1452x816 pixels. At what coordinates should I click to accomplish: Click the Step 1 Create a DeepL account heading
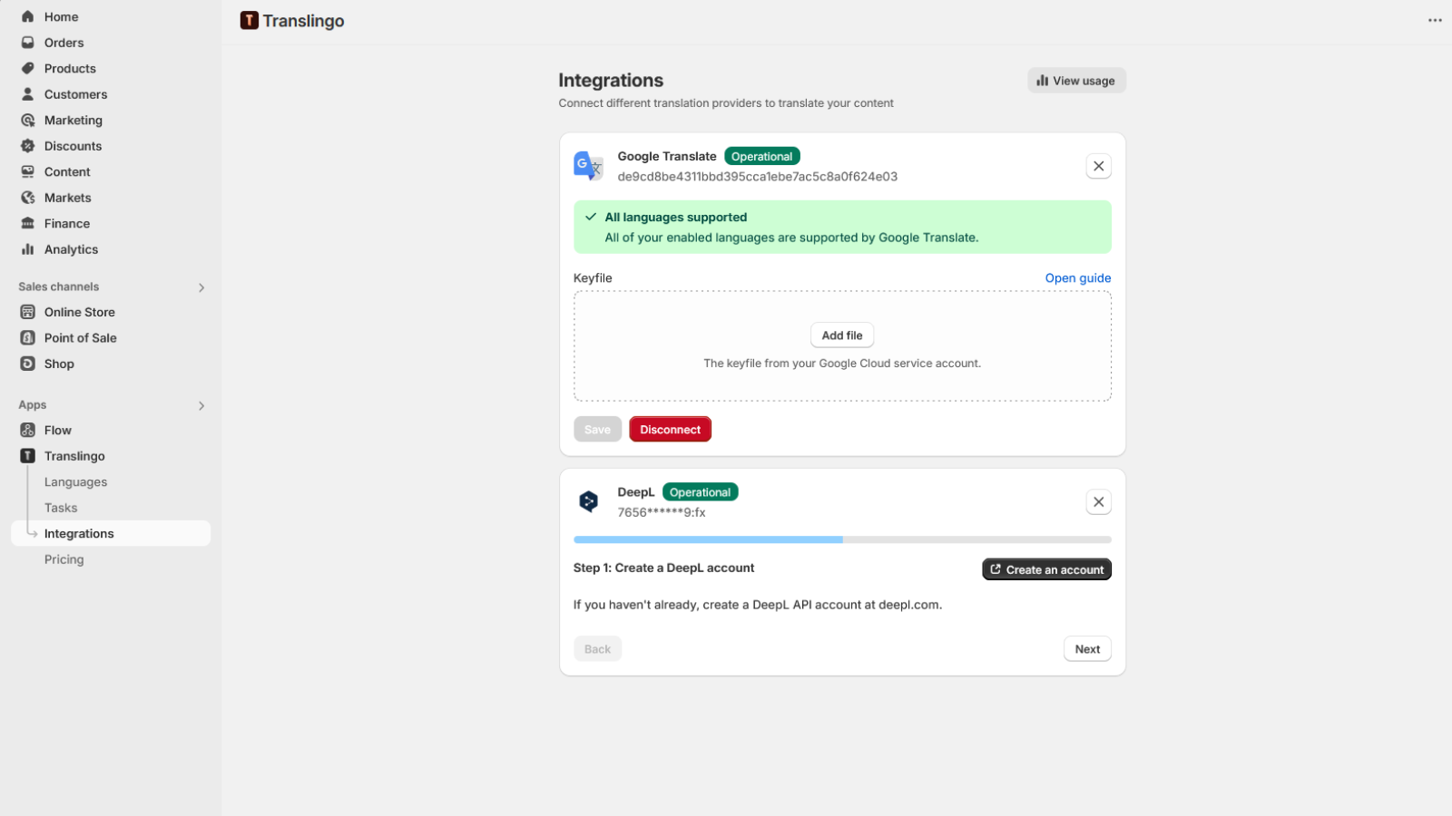(x=664, y=568)
